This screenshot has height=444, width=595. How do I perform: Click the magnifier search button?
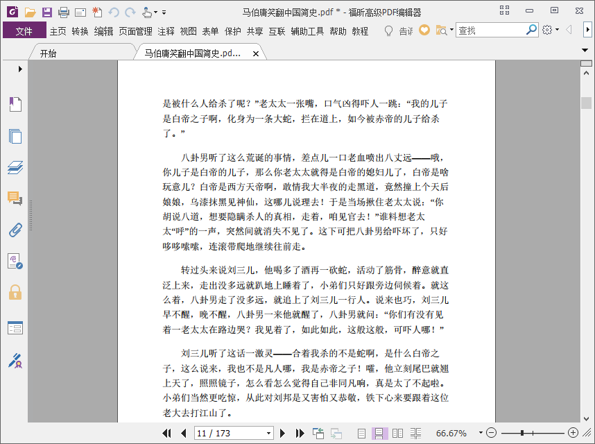(532, 30)
